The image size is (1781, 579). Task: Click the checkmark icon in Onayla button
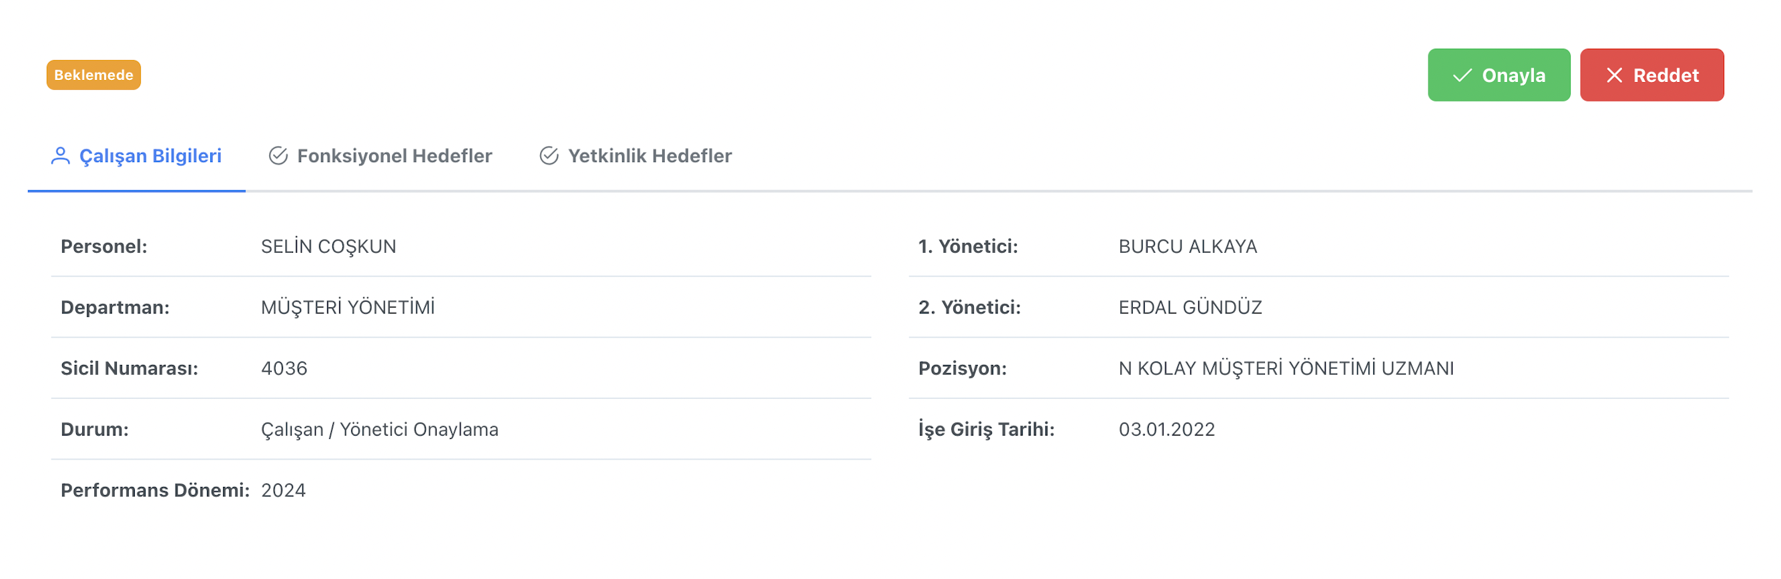(x=1463, y=75)
